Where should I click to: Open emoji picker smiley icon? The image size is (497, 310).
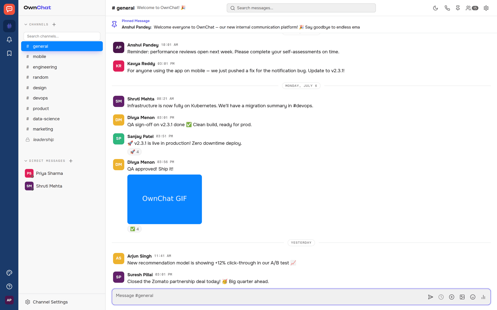pyautogui.click(x=473, y=297)
